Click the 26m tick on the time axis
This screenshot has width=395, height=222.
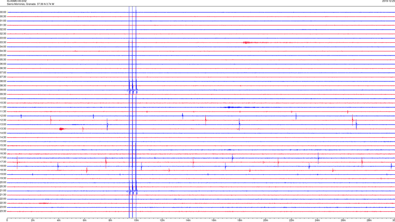click(x=343, y=220)
